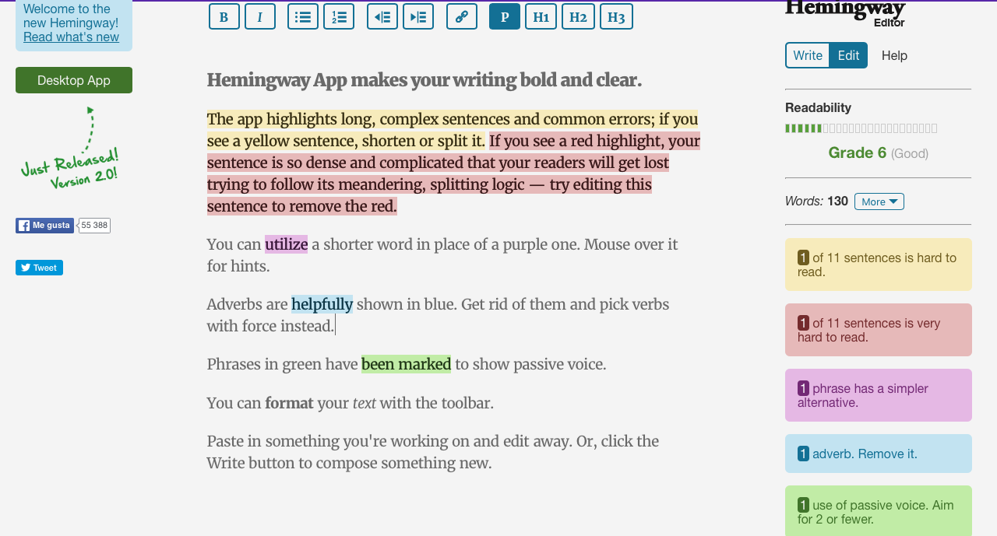Like on Facebook with Me gusta button
Screen dimensions: 997x536
[x=44, y=226]
